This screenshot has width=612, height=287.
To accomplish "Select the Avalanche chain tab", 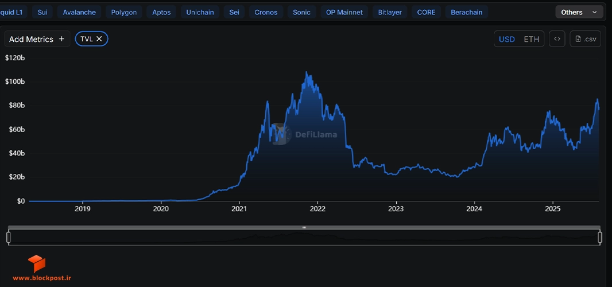I will tap(79, 12).
